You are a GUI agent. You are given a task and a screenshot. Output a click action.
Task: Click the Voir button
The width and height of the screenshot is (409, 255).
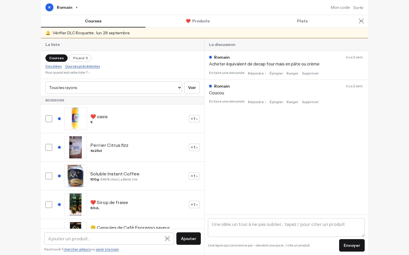click(192, 88)
